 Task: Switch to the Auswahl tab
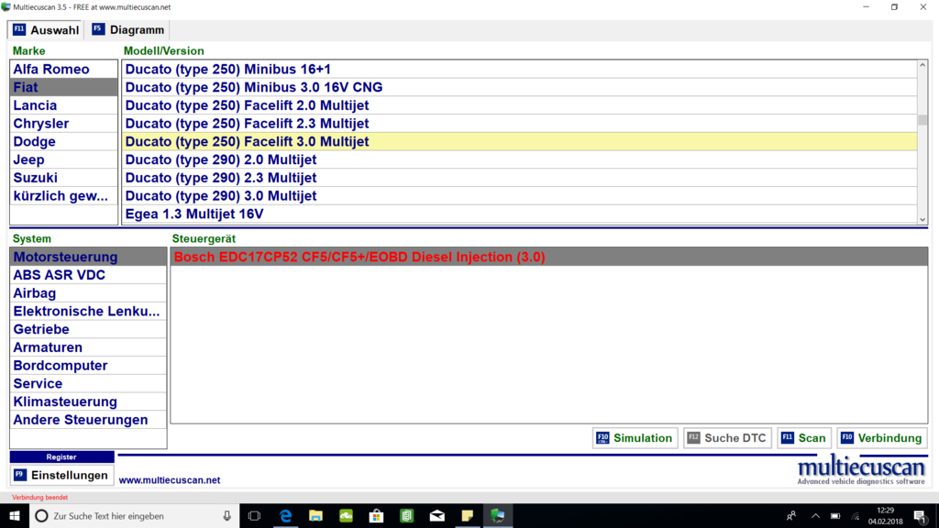(46, 30)
